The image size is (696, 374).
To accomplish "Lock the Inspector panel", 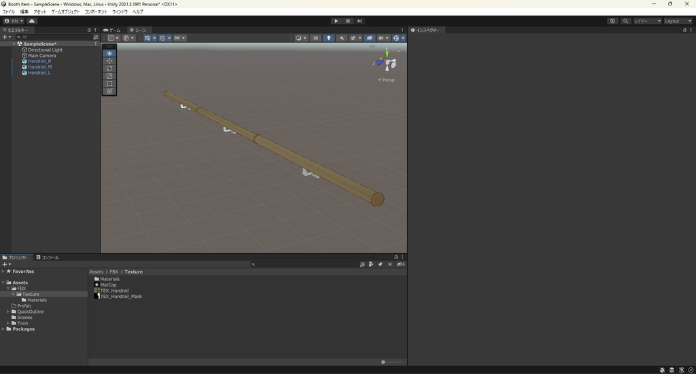I will 684,30.
